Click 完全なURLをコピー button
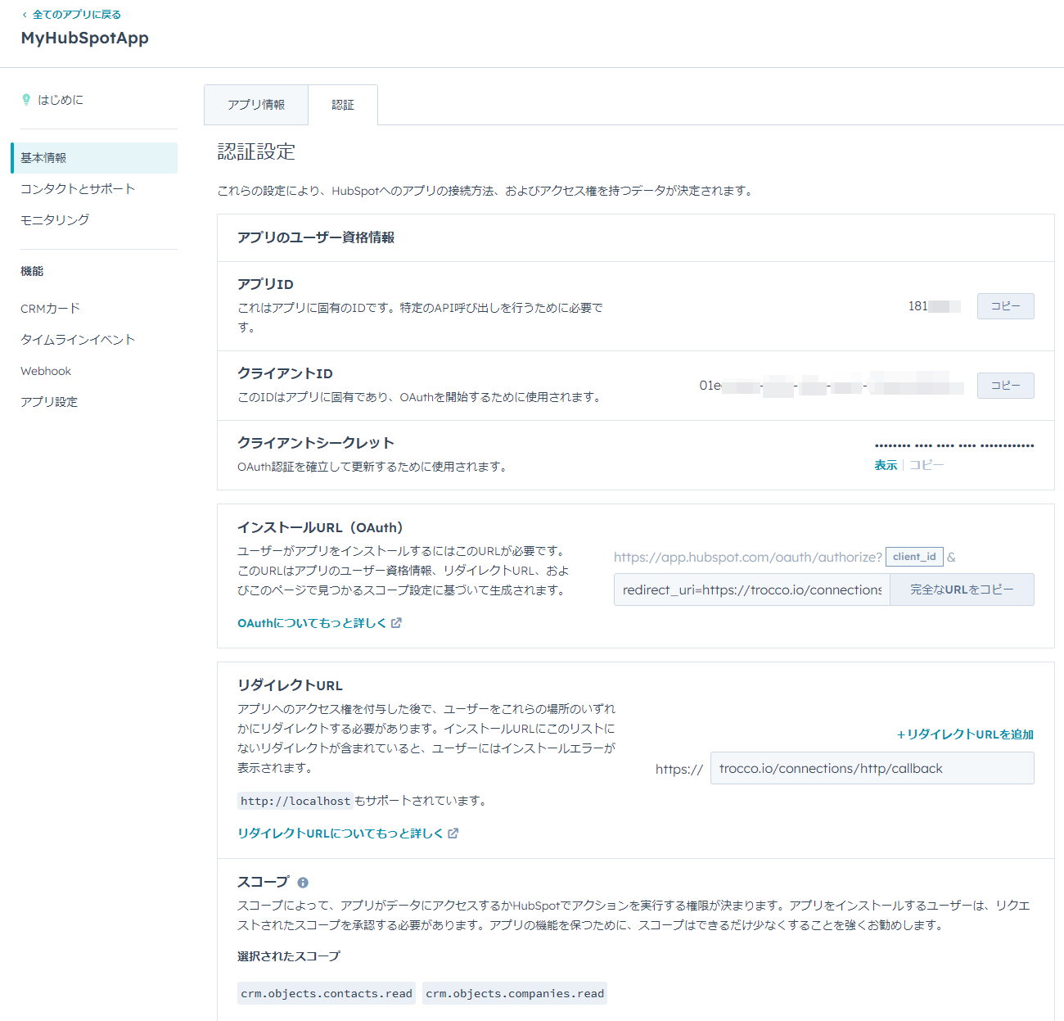 click(962, 590)
